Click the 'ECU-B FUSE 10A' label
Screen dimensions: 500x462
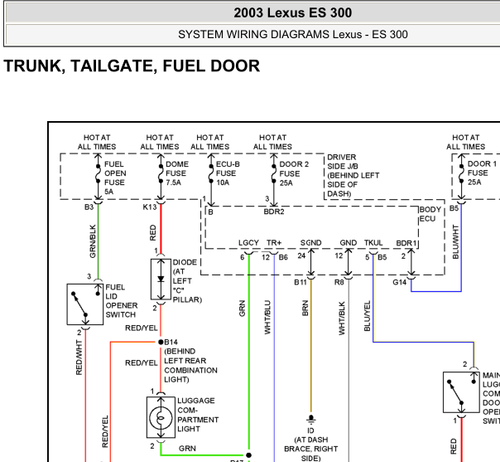pos(228,173)
